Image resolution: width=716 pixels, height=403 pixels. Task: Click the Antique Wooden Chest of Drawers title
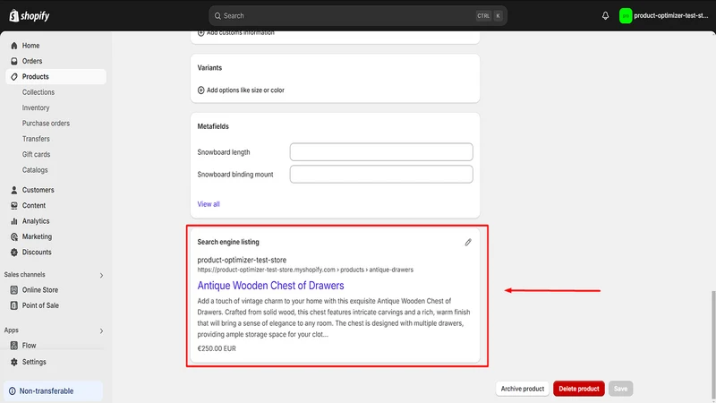pyautogui.click(x=271, y=286)
